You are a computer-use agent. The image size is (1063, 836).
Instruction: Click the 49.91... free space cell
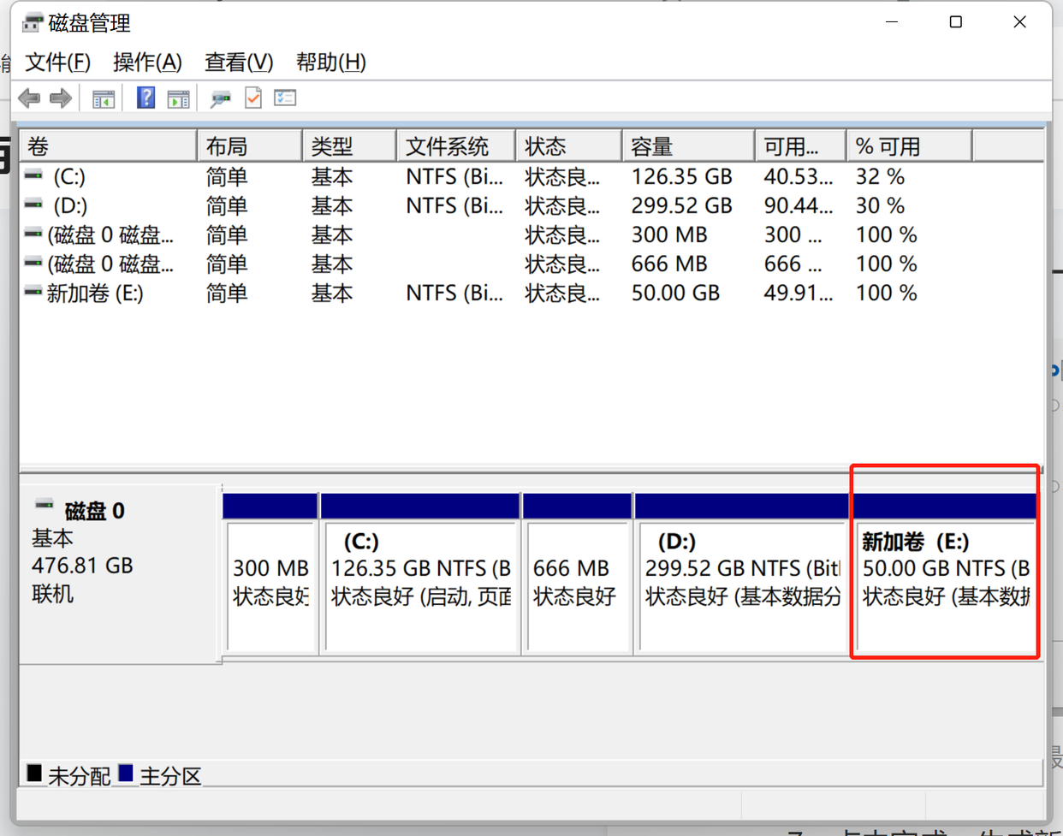pos(799,293)
